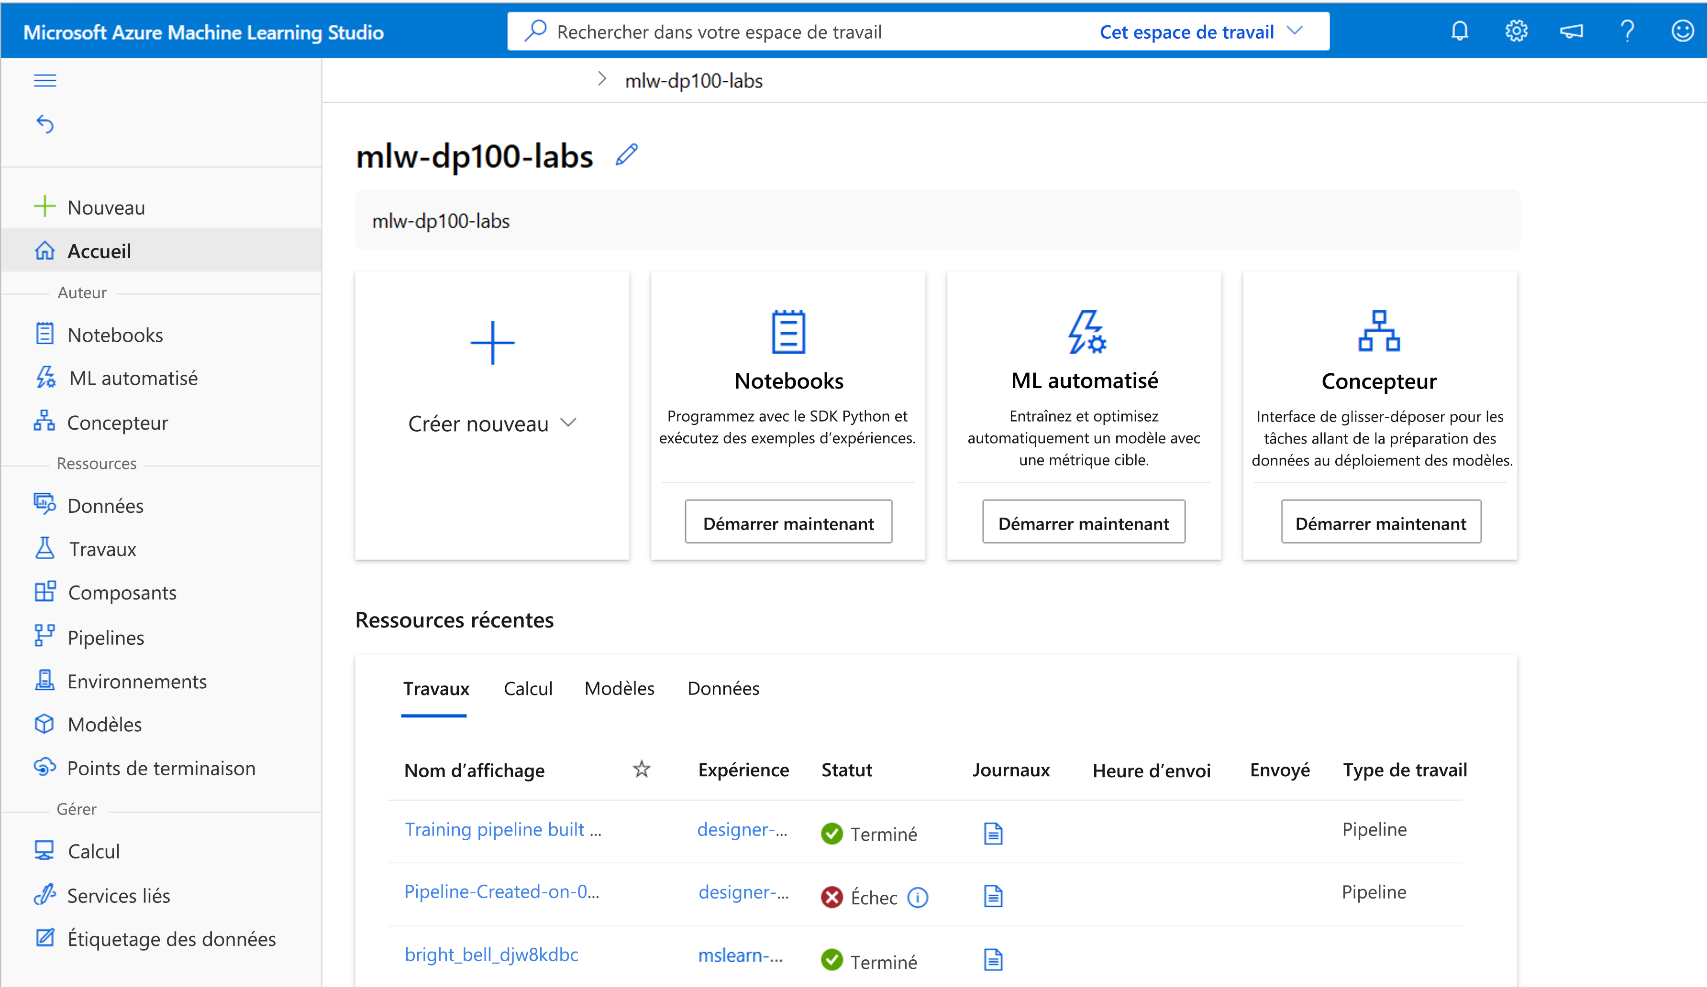
Task: Switch to the Données tab
Action: point(723,688)
